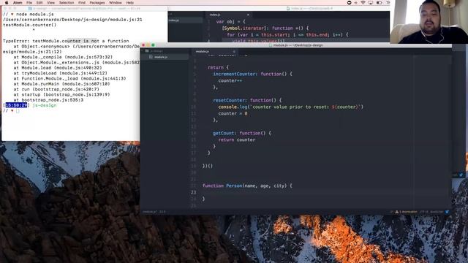Image resolution: width=468 pixels, height=263 pixels.
Task: Open the Apple menu
Action: [x=7, y=2]
